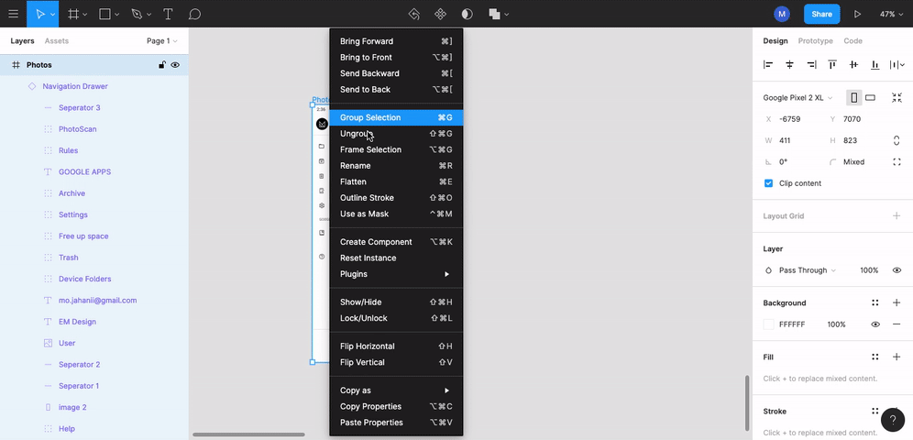Select the Rectangle shape tool
This screenshot has height=440, width=913.
(x=104, y=14)
